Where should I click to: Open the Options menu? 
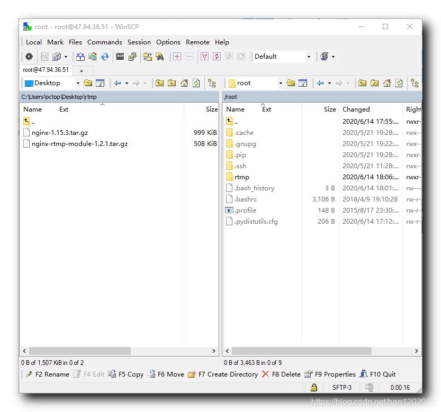pyautogui.click(x=168, y=42)
